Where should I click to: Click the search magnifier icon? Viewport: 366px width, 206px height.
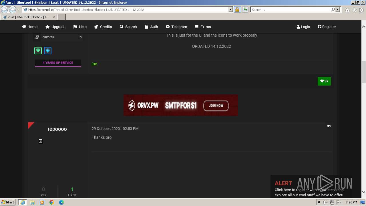(333, 9)
